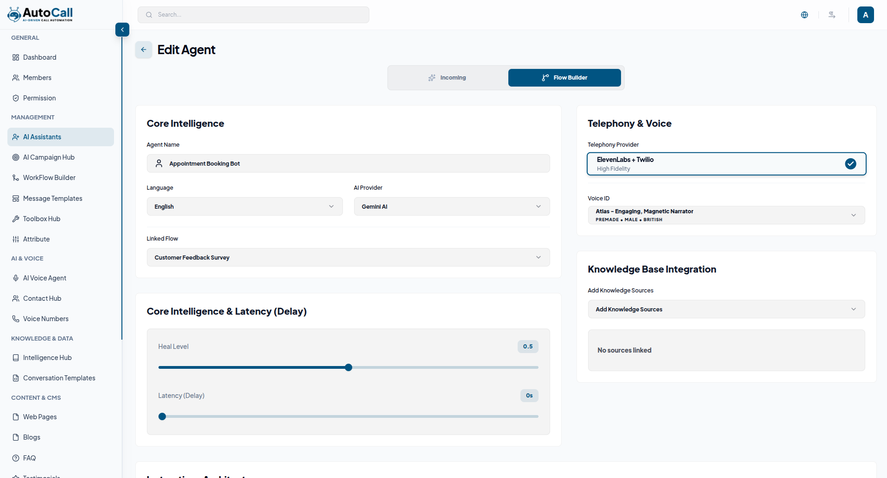Click the Voice Numbers phone icon
The image size is (887, 478).
pos(16,319)
